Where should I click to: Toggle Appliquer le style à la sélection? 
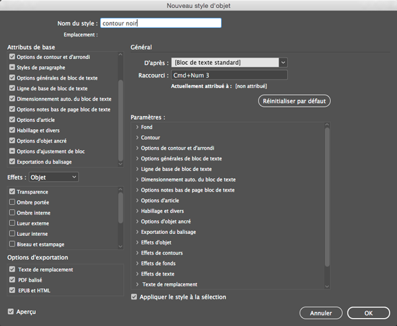pyautogui.click(x=135, y=297)
